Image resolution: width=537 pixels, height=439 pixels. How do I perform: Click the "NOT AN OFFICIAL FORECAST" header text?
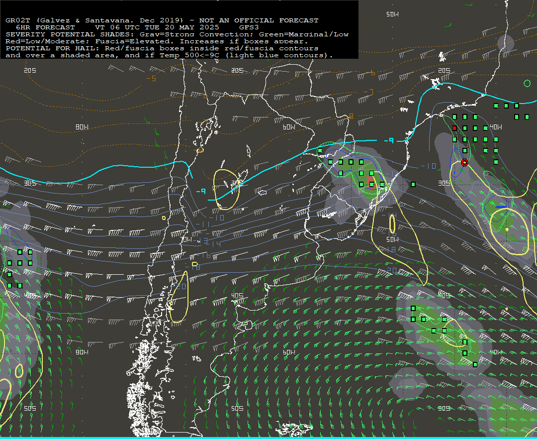point(259,20)
